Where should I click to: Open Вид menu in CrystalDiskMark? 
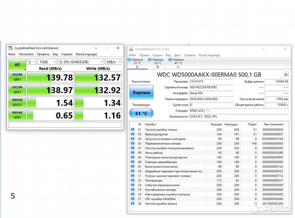(x=55, y=54)
